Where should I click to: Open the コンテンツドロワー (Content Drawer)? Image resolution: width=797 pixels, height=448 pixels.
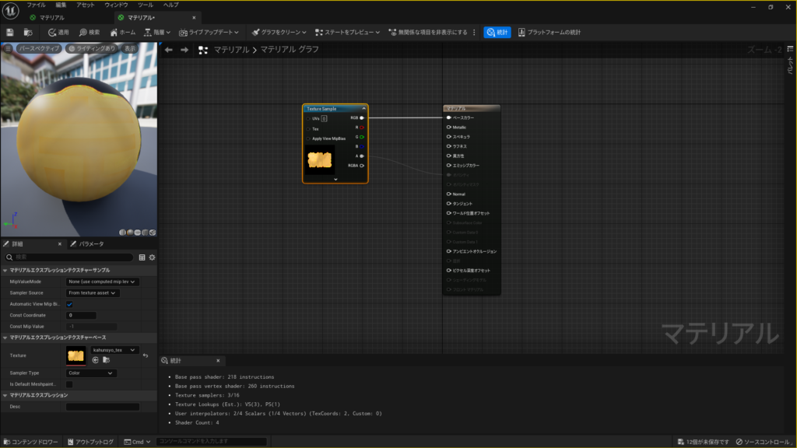point(30,442)
